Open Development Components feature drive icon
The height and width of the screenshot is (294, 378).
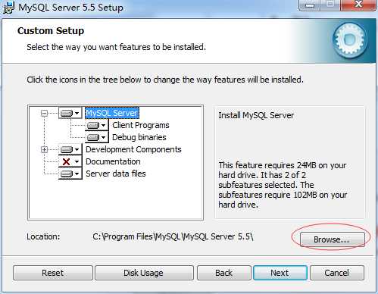pos(70,149)
